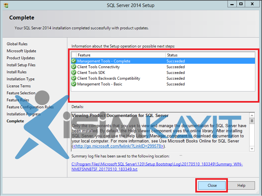Click Succeeded status for Management Tools - Basic

click(176, 84)
